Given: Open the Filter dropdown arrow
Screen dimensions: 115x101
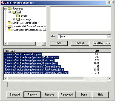Looking at the screenshot, I should 109,36.
